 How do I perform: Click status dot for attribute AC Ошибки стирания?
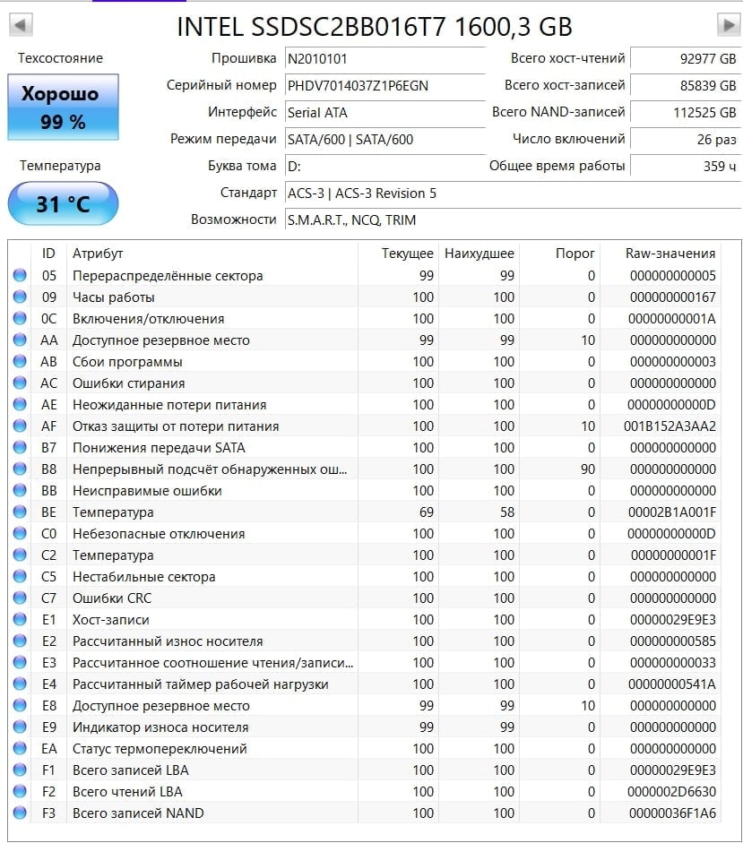(20, 383)
